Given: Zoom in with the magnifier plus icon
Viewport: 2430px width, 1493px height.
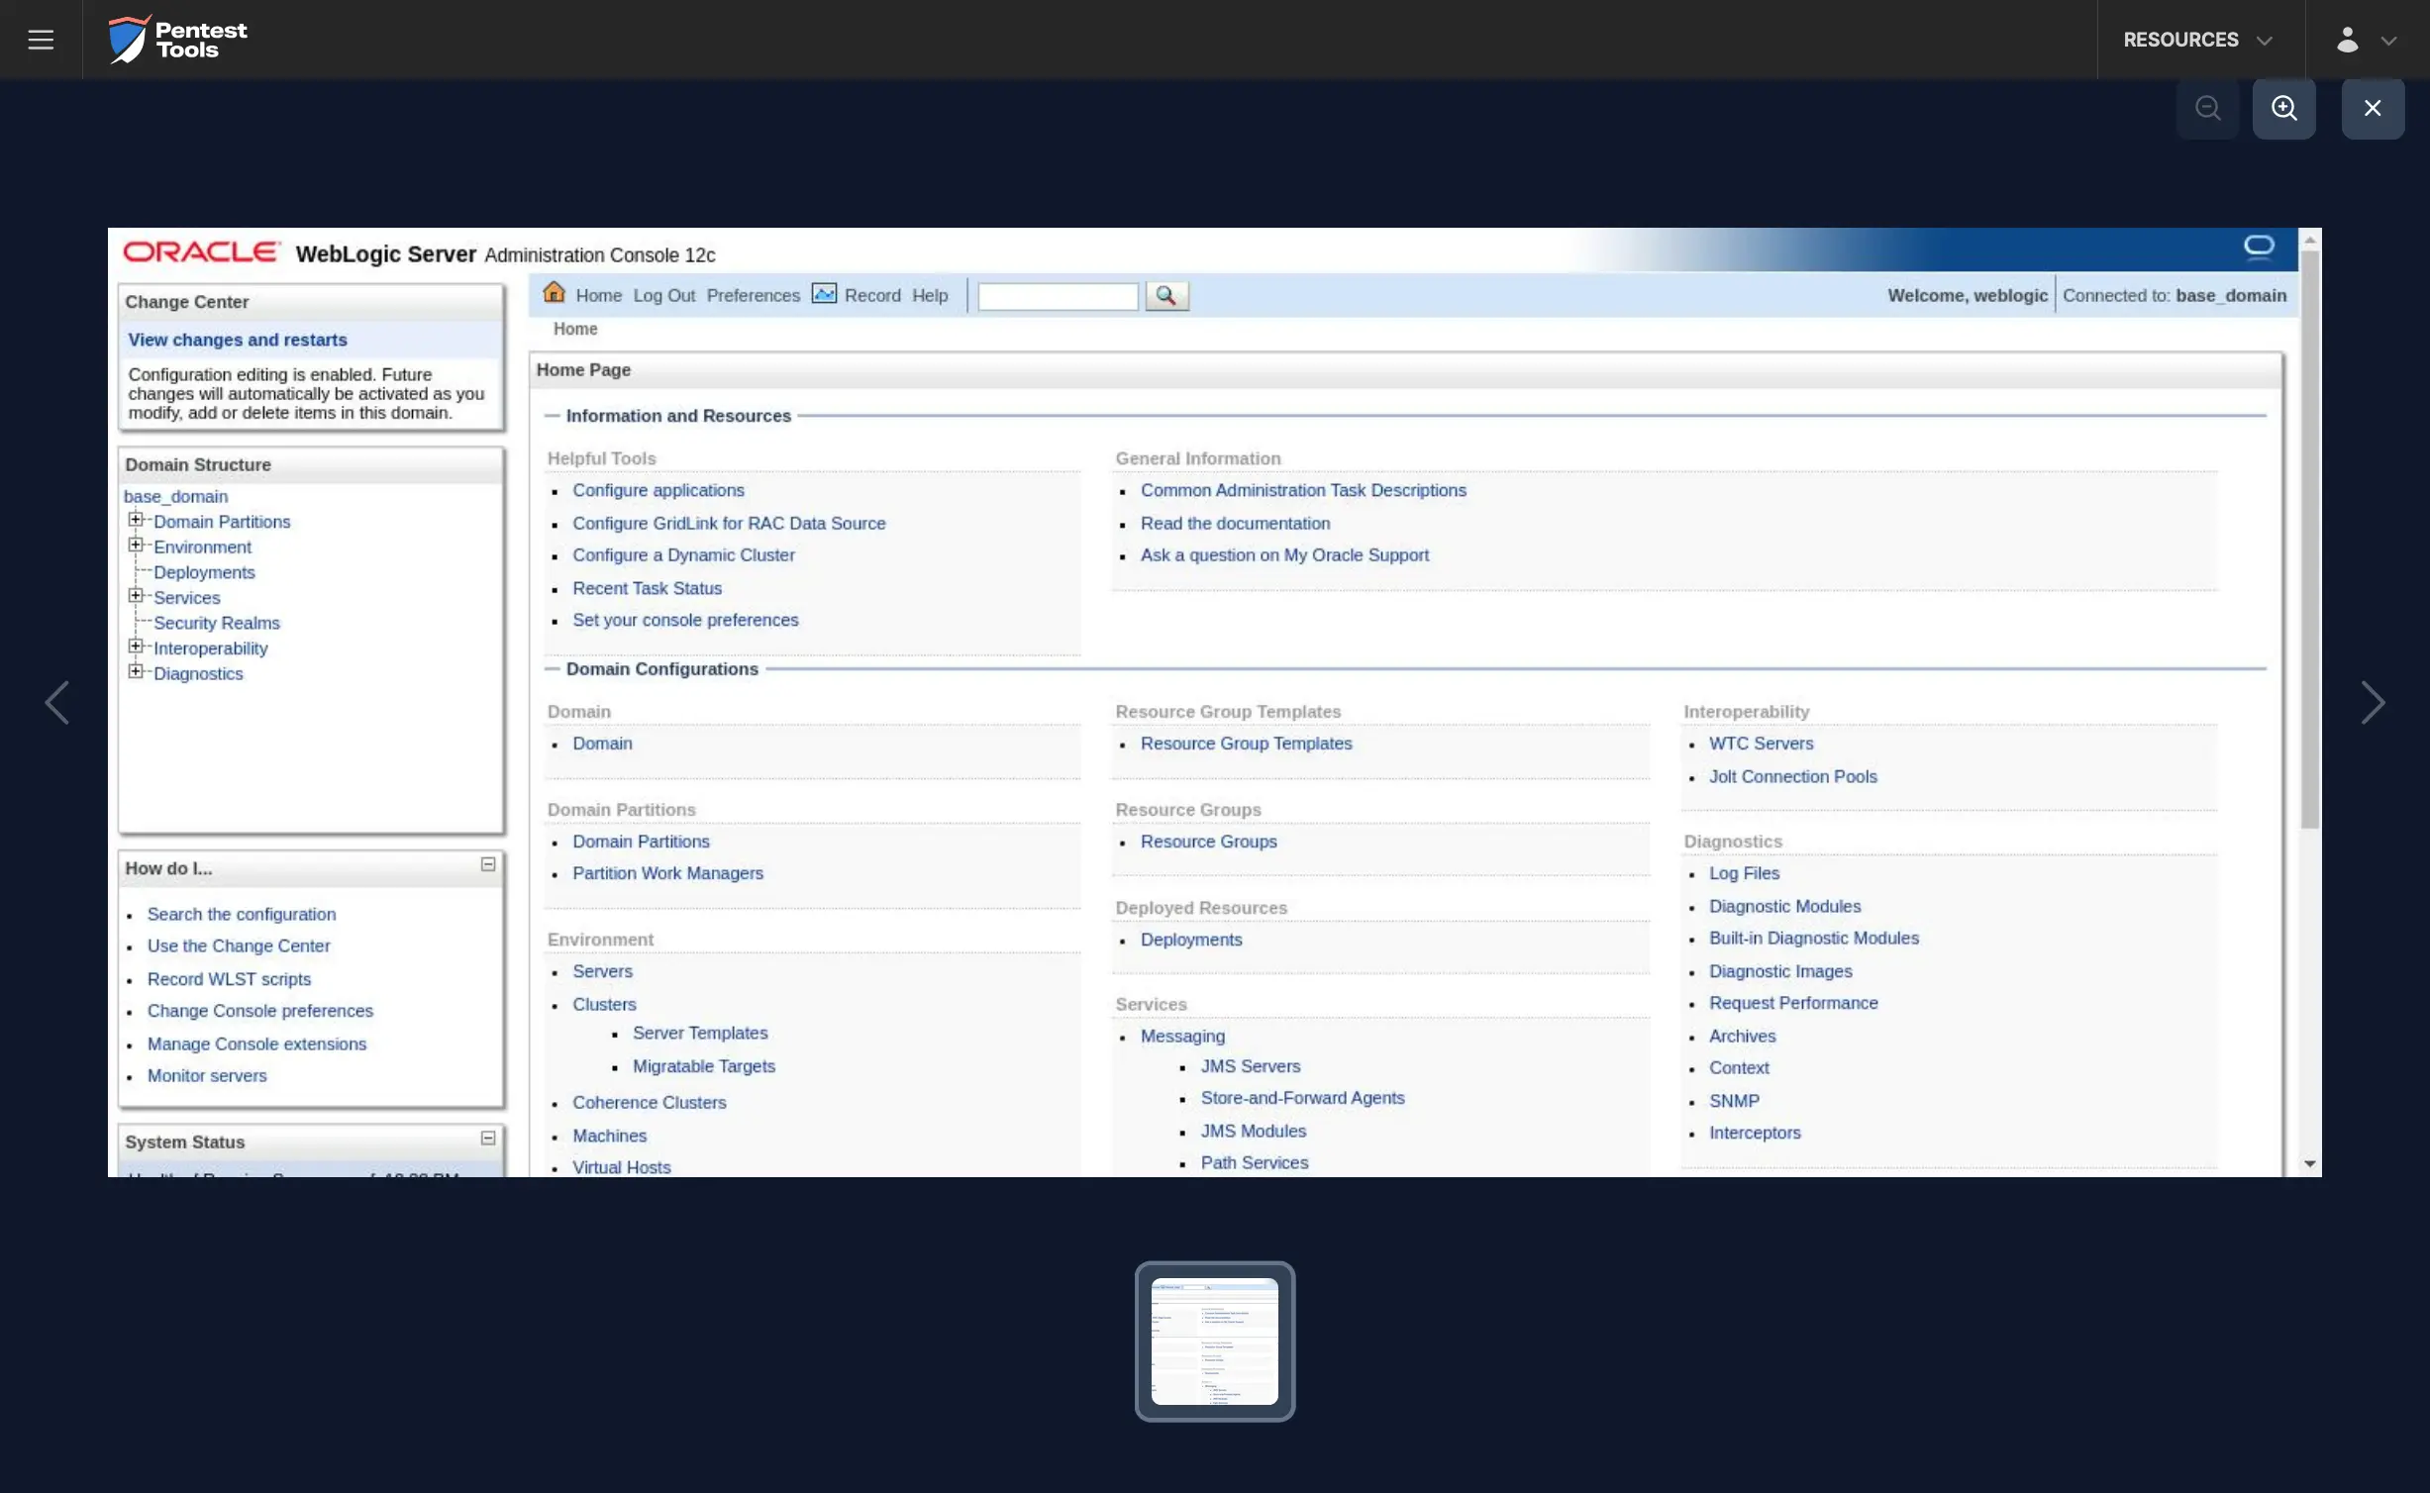Looking at the screenshot, I should point(2283,108).
